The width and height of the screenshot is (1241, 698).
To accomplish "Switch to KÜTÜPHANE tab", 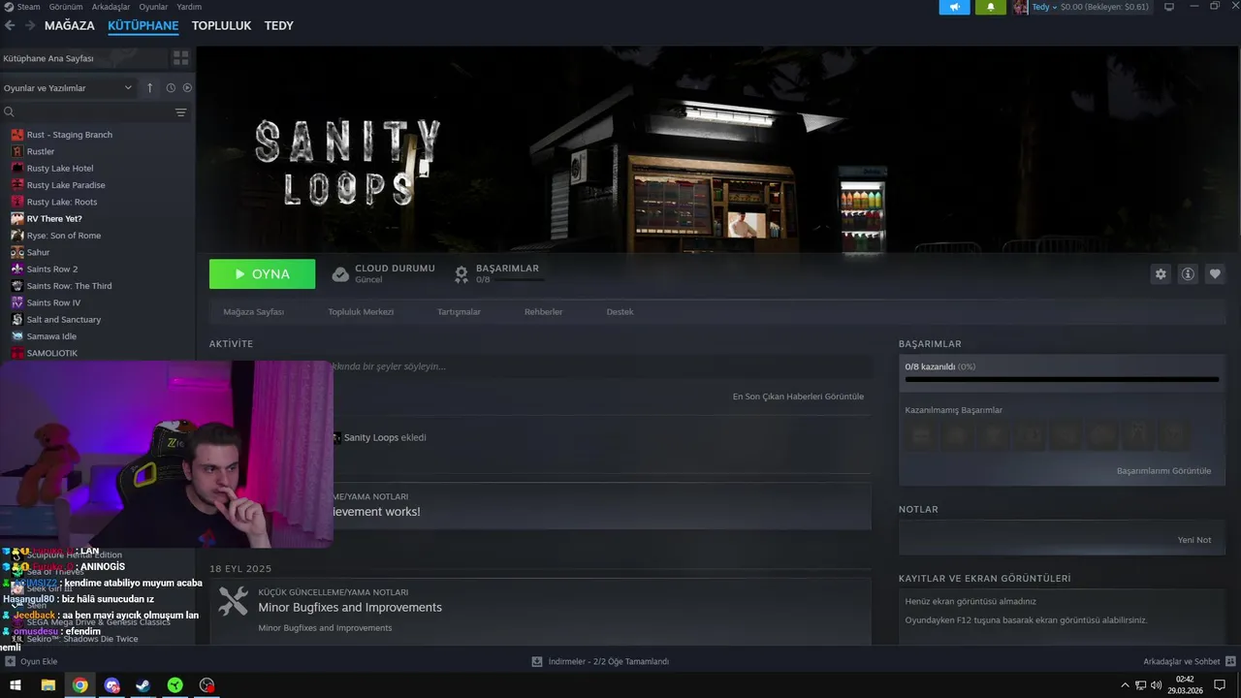I will click(x=143, y=25).
